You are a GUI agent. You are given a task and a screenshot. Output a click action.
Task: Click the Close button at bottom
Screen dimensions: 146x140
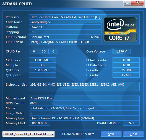[x=134, y=134]
